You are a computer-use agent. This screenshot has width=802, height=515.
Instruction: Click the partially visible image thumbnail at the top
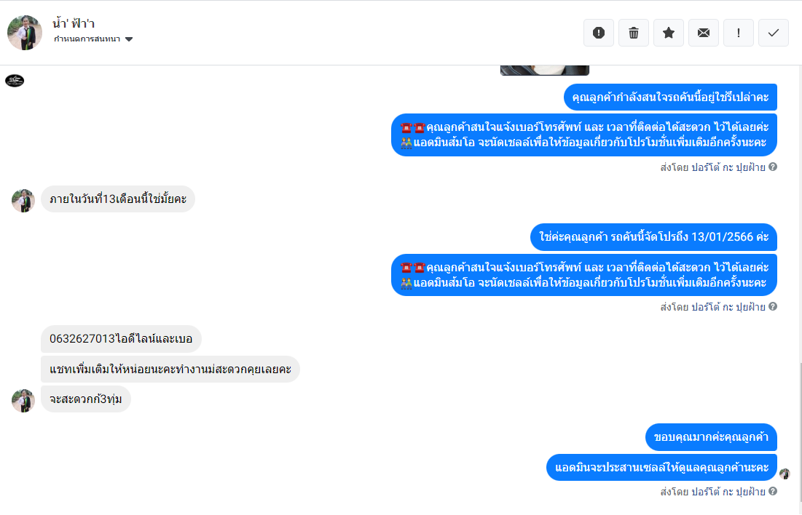click(545, 70)
